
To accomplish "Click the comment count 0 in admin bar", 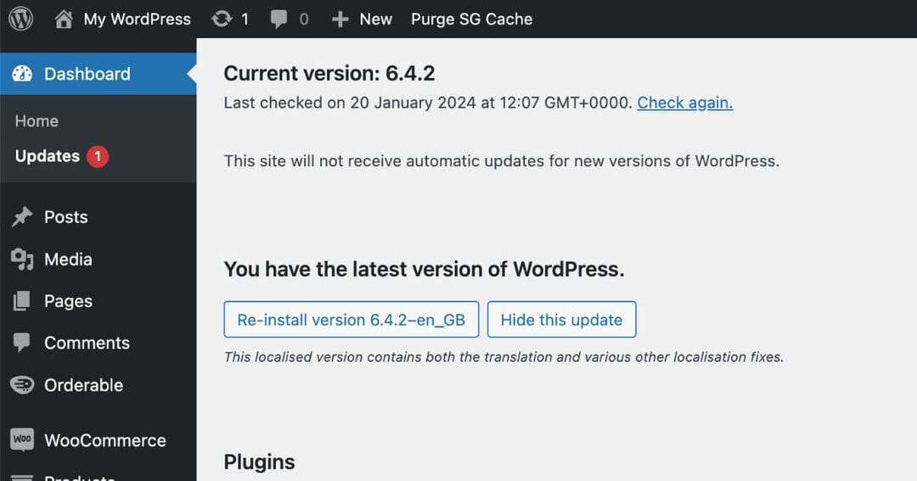I will [303, 20].
